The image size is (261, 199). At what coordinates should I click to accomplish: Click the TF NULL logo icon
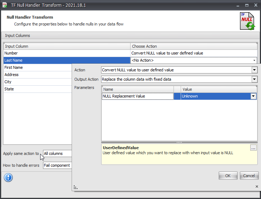pyautogui.click(x=248, y=21)
